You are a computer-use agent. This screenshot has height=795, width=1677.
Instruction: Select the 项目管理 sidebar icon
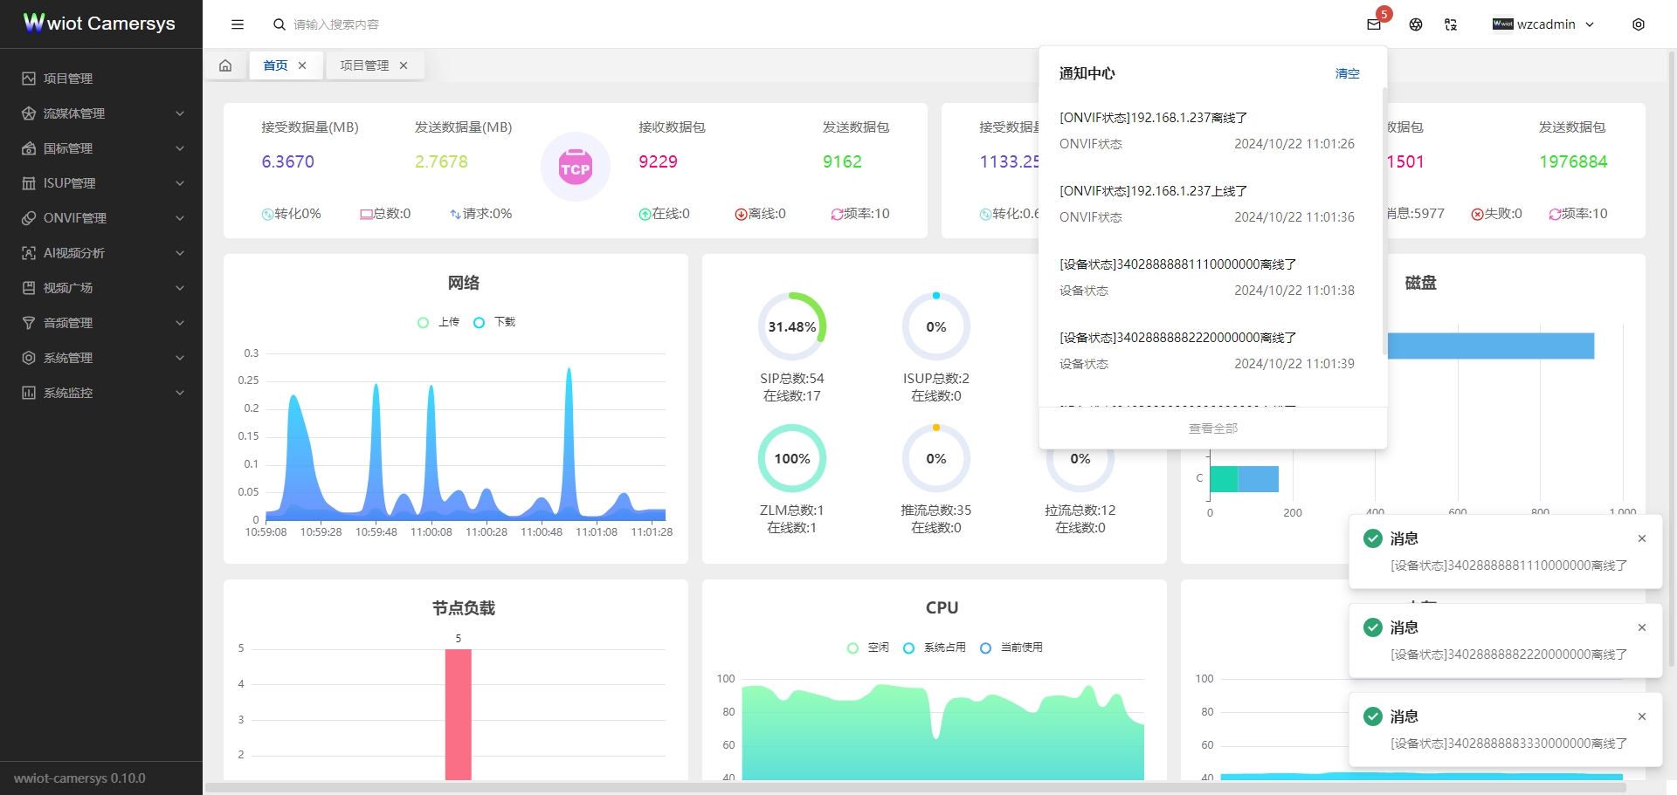[x=29, y=79]
